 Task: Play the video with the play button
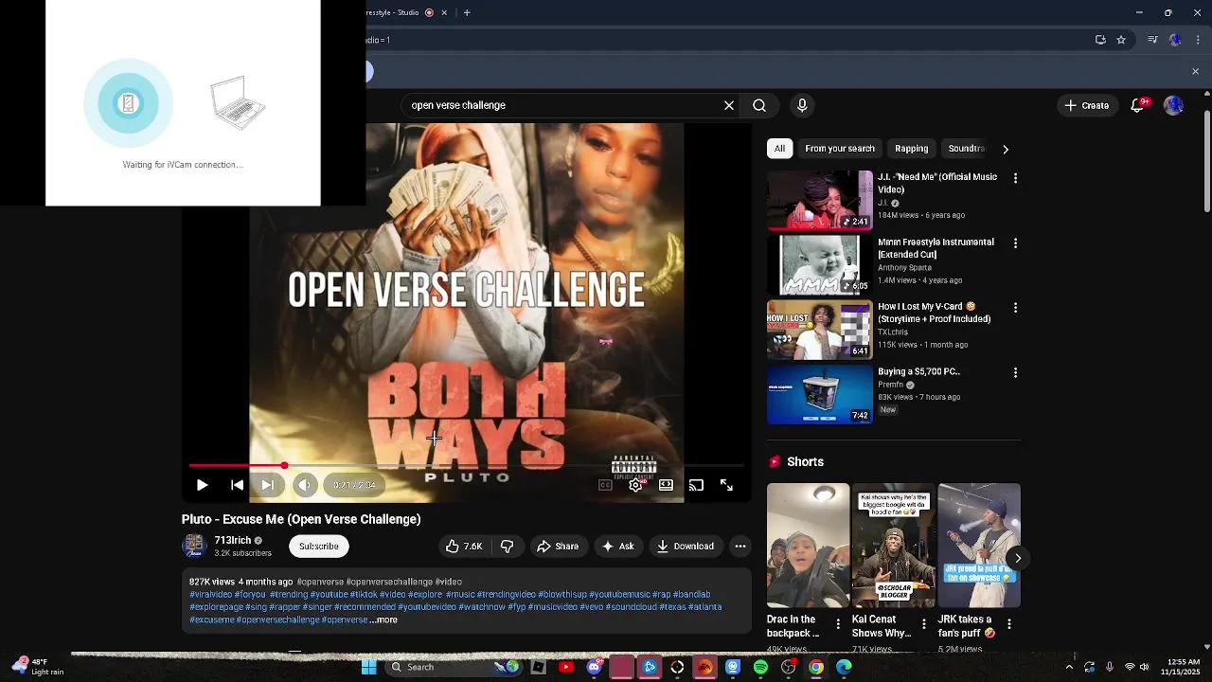pyautogui.click(x=202, y=485)
